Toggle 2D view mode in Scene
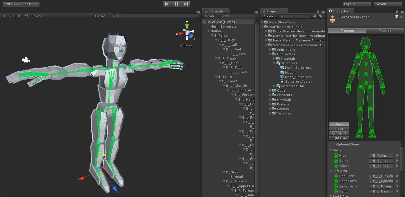Viewport: 405px width, 197px height. click(12, 16)
